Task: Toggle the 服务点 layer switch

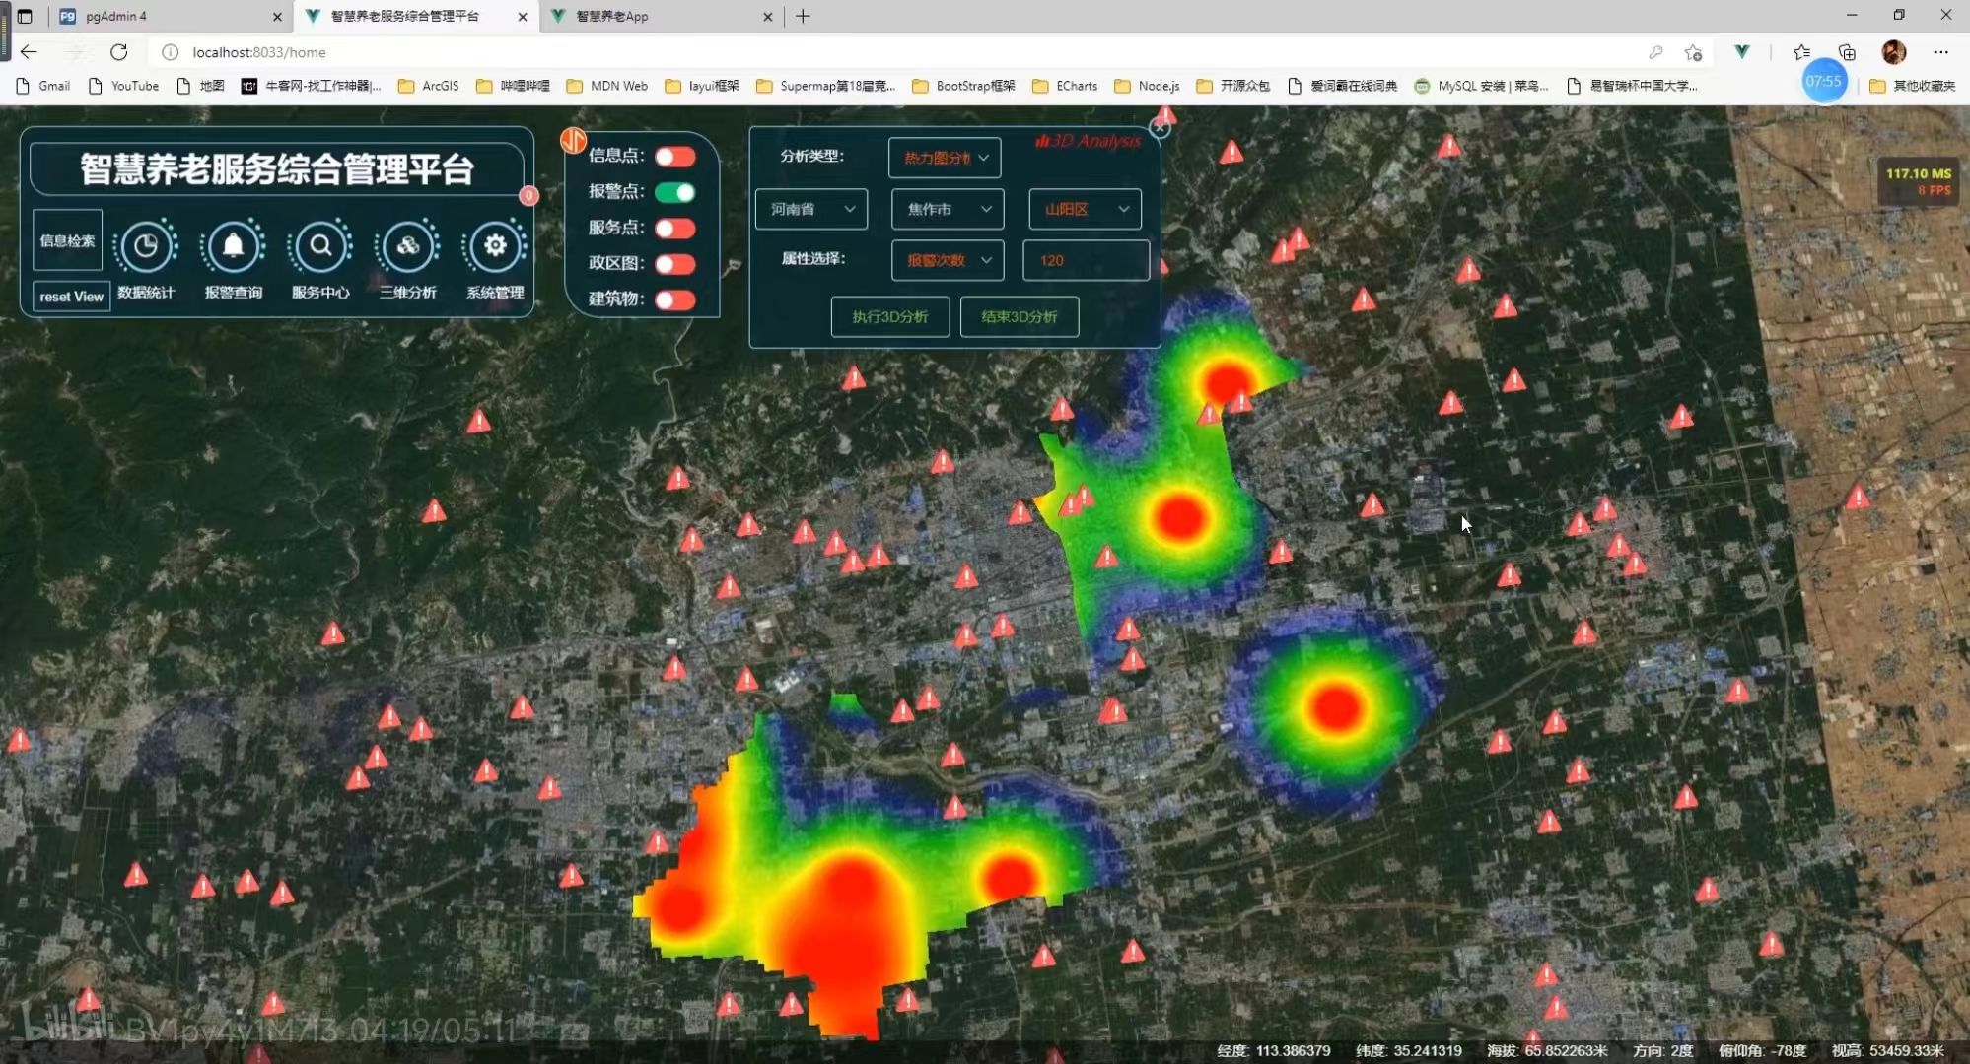Action: click(x=675, y=229)
